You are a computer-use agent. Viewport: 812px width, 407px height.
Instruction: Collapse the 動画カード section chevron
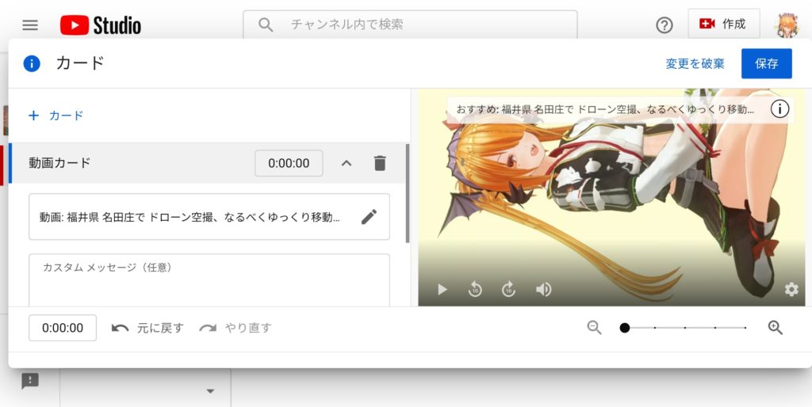347,163
